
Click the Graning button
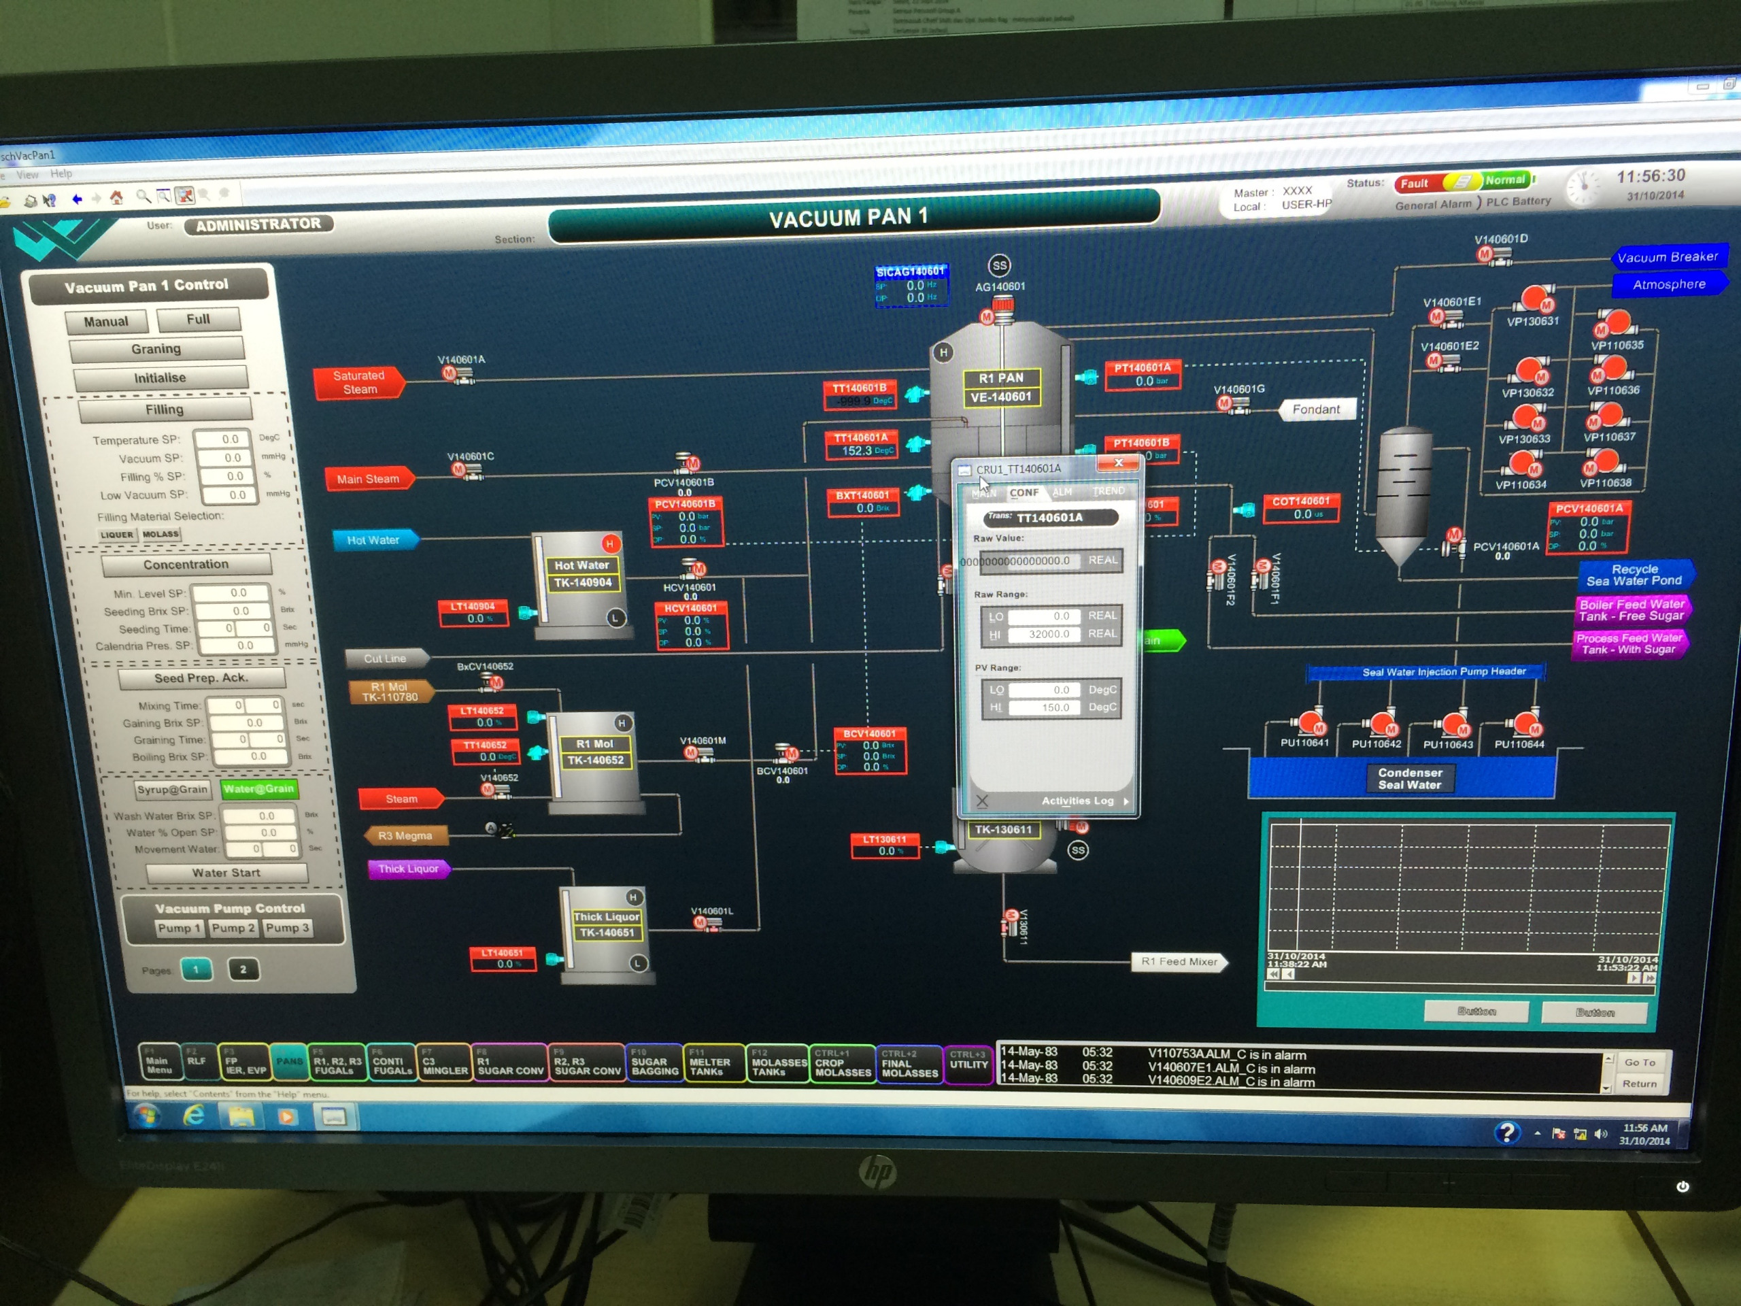(x=156, y=349)
